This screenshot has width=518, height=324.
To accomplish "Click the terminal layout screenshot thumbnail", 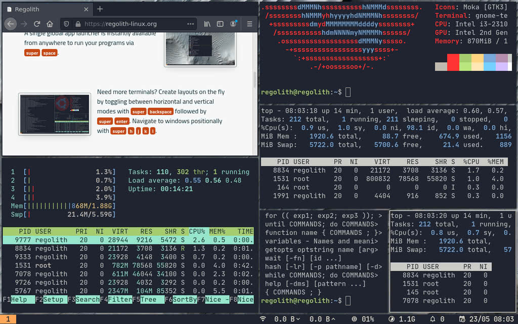I will coord(55,114).
